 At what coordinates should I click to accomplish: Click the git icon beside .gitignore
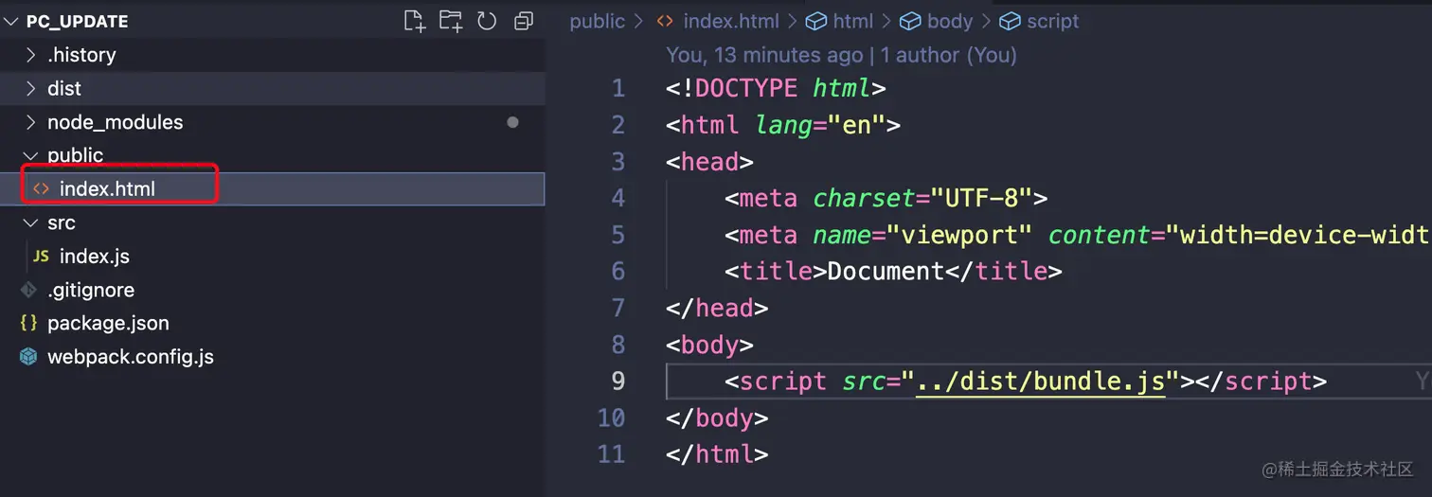[x=28, y=290]
